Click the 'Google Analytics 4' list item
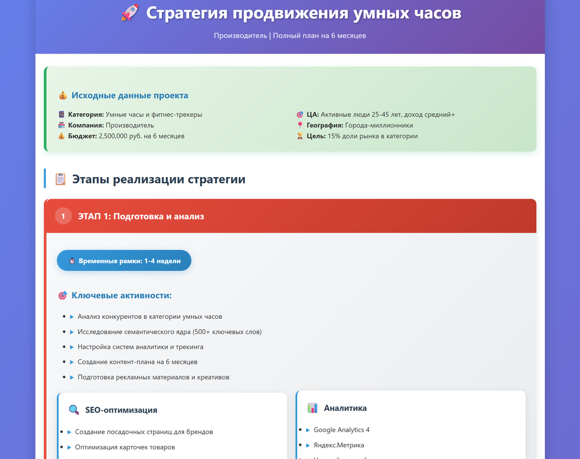This screenshot has width=580, height=459. point(342,429)
